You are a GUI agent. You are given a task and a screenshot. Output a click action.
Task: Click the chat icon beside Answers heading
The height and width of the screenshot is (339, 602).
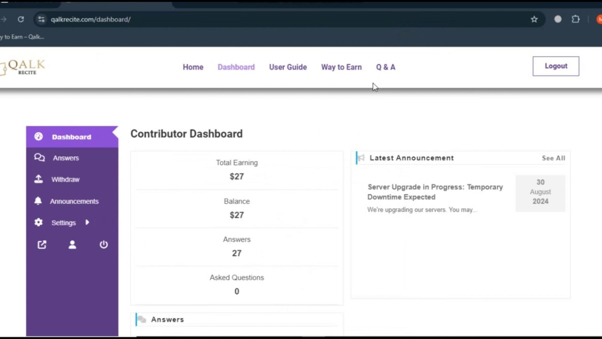click(x=142, y=319)
